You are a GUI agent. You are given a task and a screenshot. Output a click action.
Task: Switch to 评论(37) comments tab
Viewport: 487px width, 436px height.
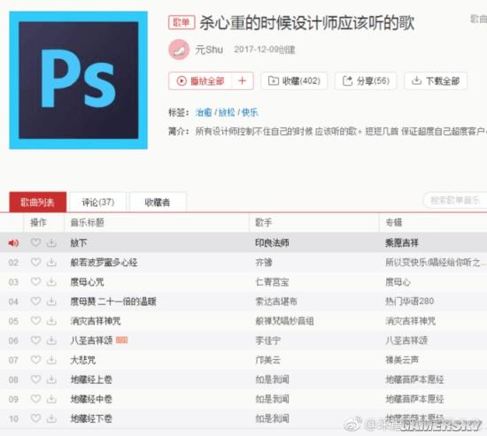97,203
